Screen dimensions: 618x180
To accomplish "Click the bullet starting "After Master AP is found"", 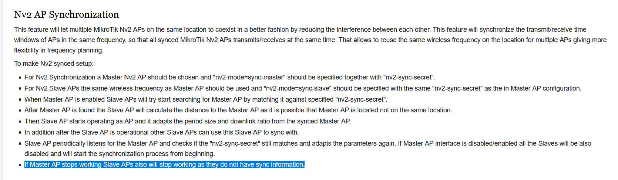I will click(238, 110).
